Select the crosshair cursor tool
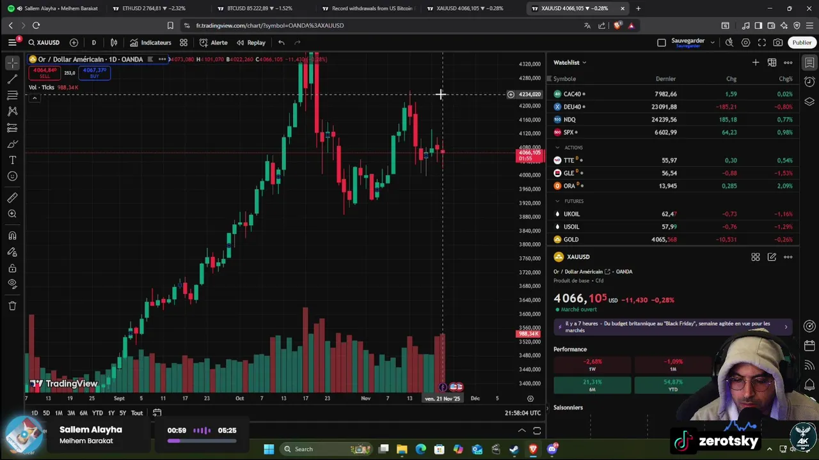 [12, 63]
